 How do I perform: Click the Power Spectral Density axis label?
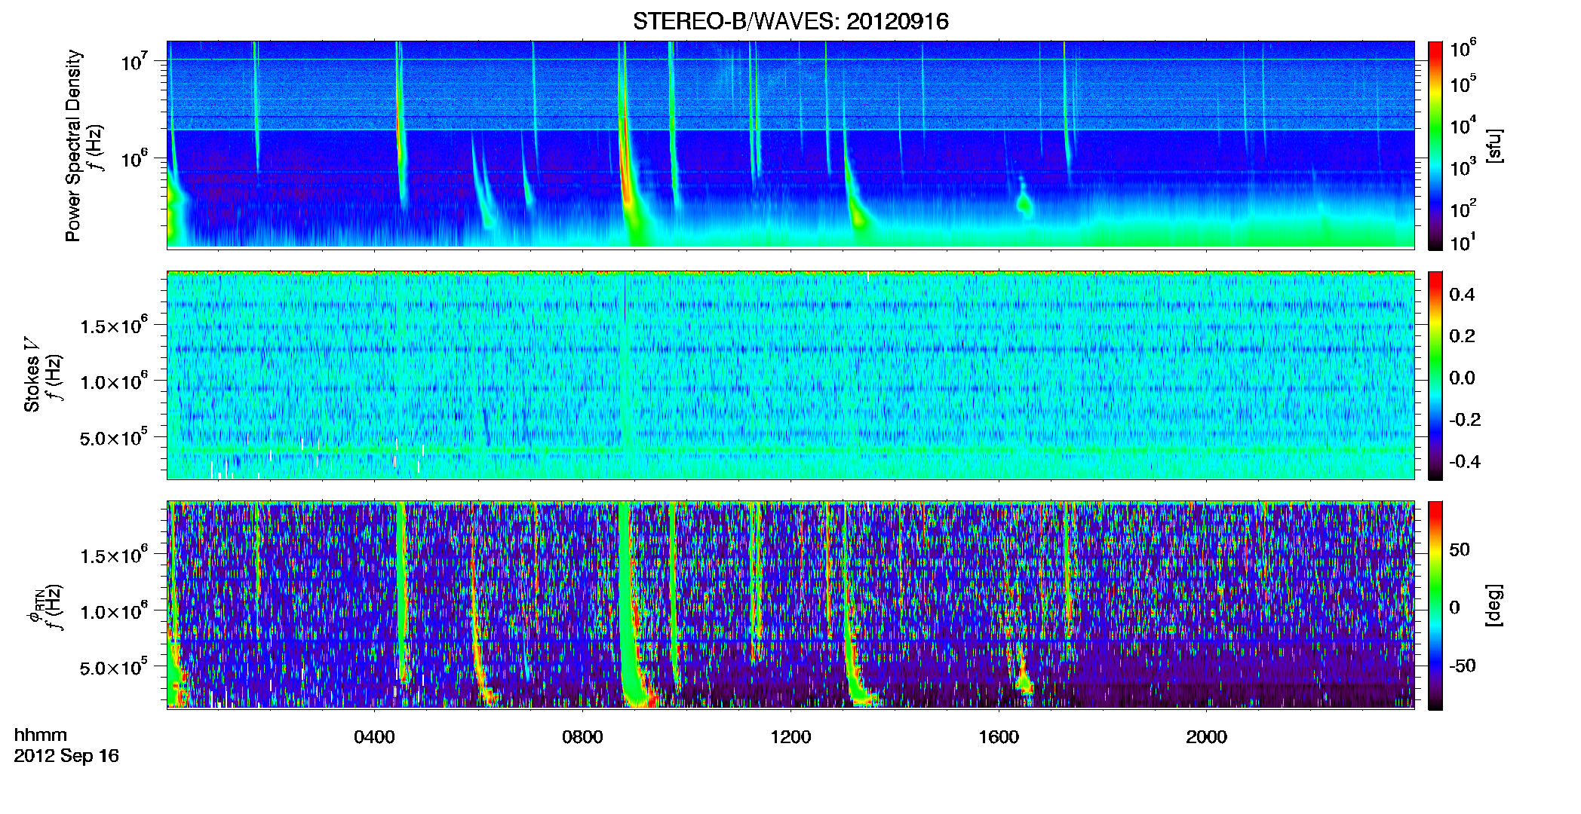pyautogui.click(x=73, y=145)
